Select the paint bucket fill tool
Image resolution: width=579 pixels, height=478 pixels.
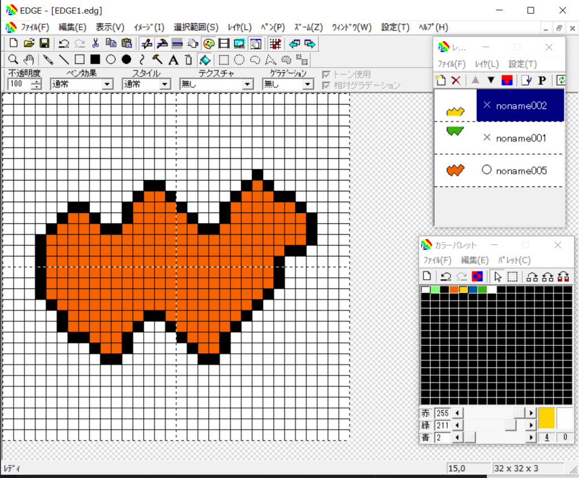pyautogui.click(x=205, y=59)
